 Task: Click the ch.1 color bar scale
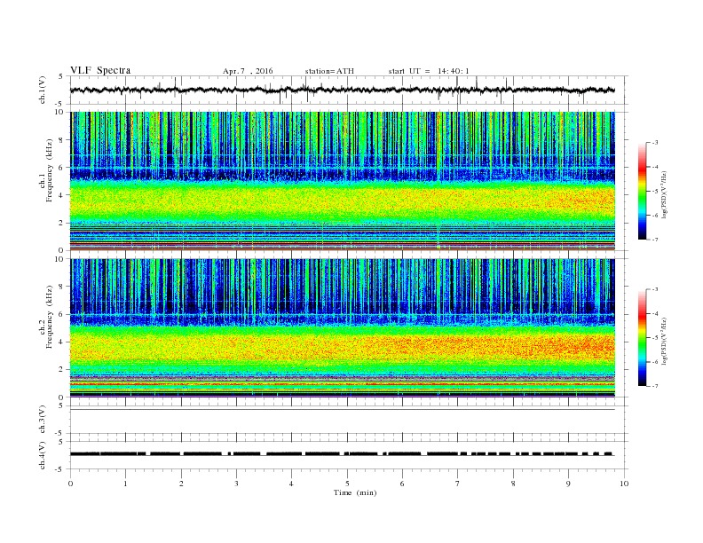(x=642, y=191)
